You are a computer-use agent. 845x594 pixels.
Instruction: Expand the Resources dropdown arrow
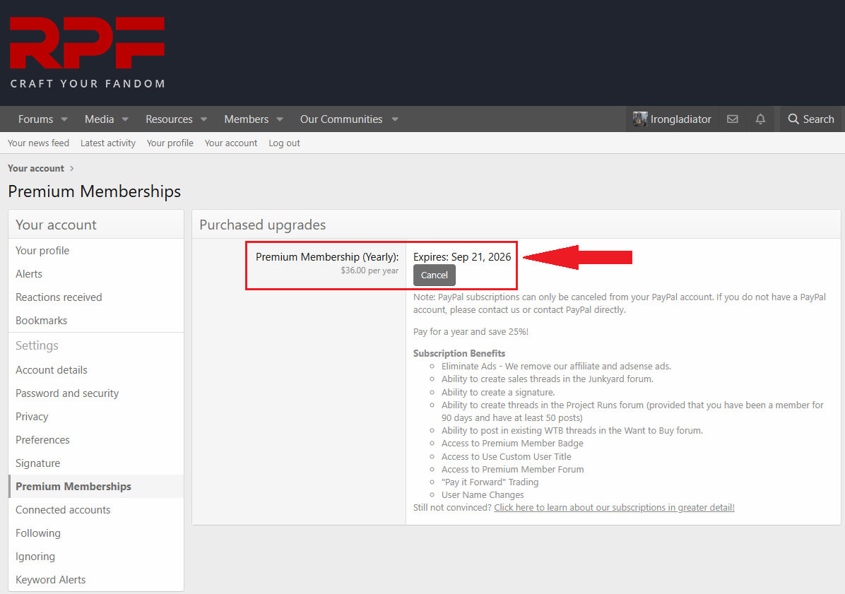pos(203,119)
